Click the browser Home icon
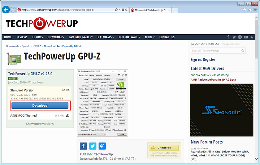260x165 pixels. tap(244, 10)
